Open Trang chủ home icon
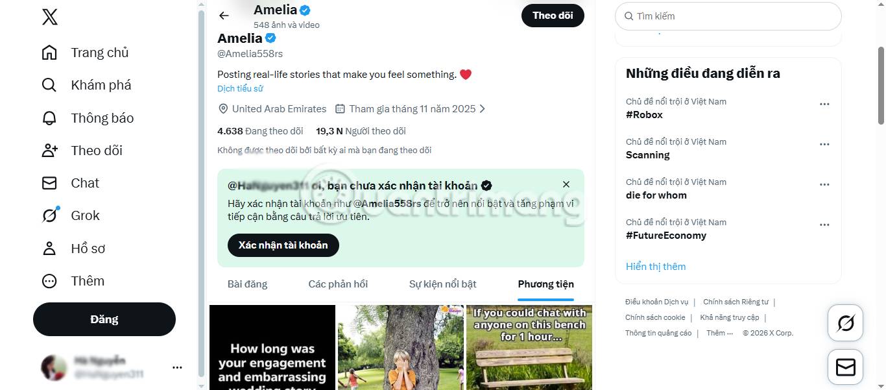This screenshot has height=390, width=886. tap(49, 53)
